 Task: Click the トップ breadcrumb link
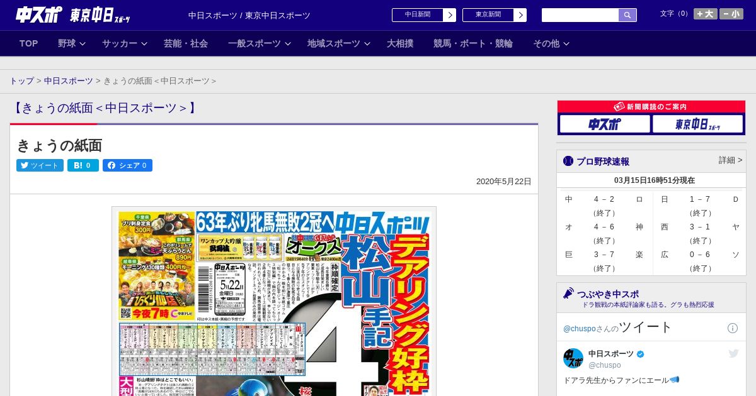coord(21,80)
